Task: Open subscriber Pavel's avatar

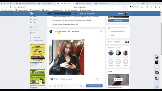Action: (x=111, y=62)
